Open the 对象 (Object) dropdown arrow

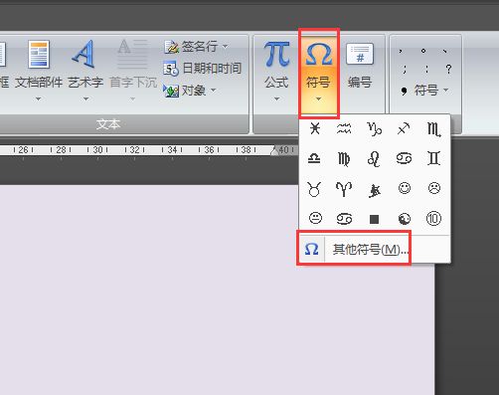[x=214, y=91]
